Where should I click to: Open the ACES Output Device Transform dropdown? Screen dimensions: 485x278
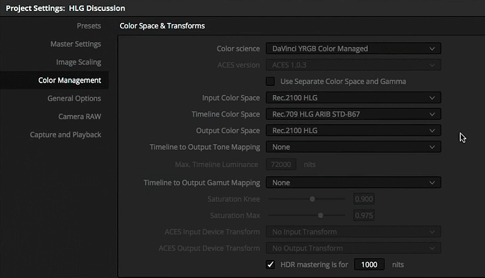click(353, 248)
